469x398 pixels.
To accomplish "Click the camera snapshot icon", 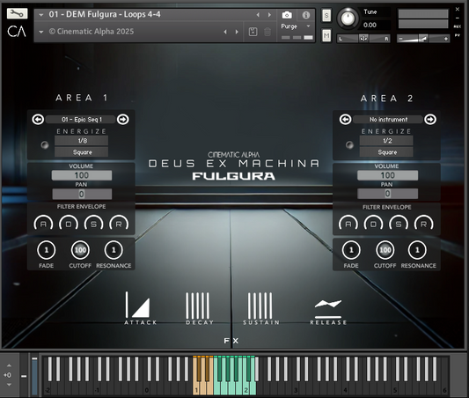I will [287, 15].
